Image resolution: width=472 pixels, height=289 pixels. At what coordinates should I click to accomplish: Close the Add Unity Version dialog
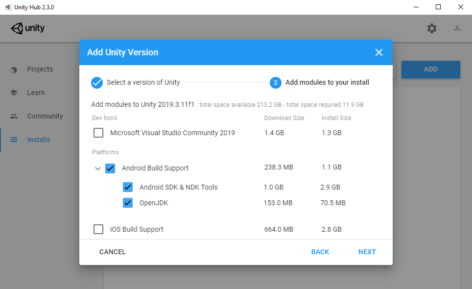(x=378, y=52)
